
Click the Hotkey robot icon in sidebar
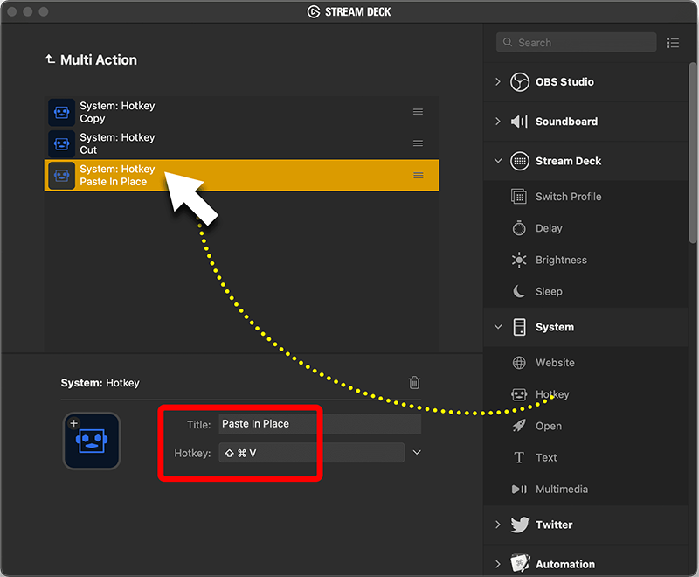[519, 394]
